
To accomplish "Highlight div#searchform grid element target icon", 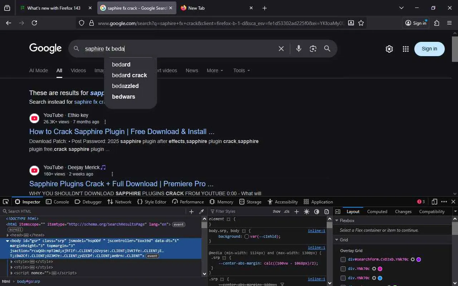I will coord(413,260).
